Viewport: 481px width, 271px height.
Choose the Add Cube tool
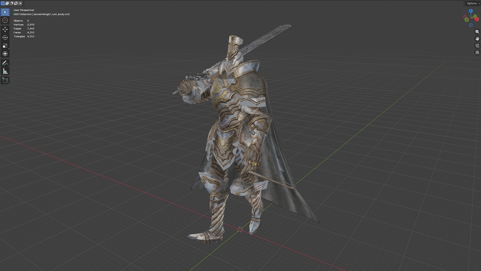[5, 80]
